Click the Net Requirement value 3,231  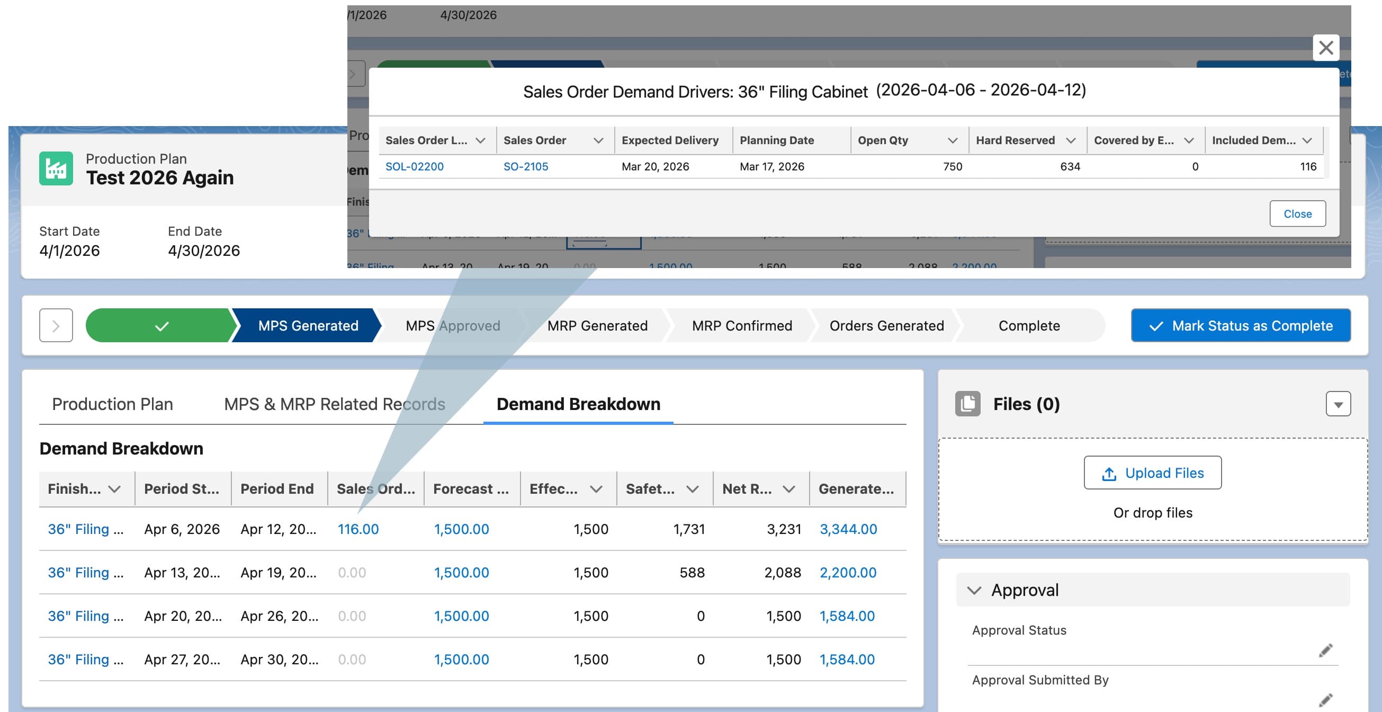click(x=784, y=529)
